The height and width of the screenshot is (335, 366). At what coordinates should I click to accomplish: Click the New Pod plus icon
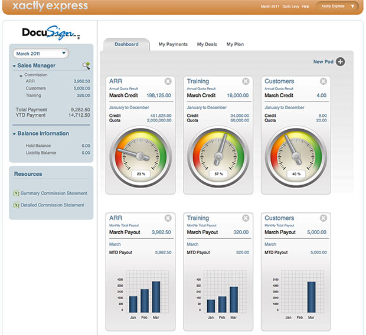(341, 61)
